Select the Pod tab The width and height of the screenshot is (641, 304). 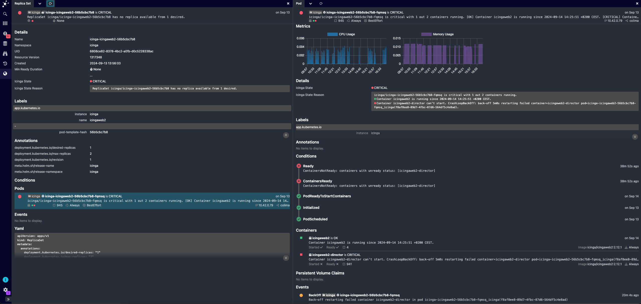(299, 4)
